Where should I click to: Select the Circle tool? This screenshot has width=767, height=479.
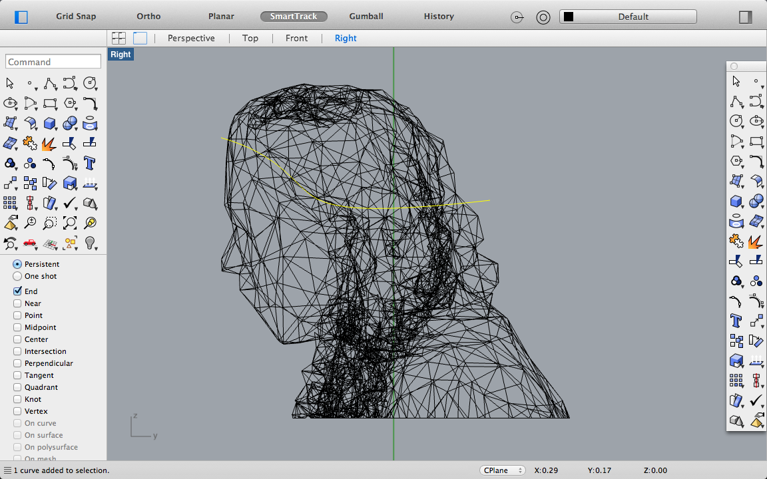tap(90, 83)
